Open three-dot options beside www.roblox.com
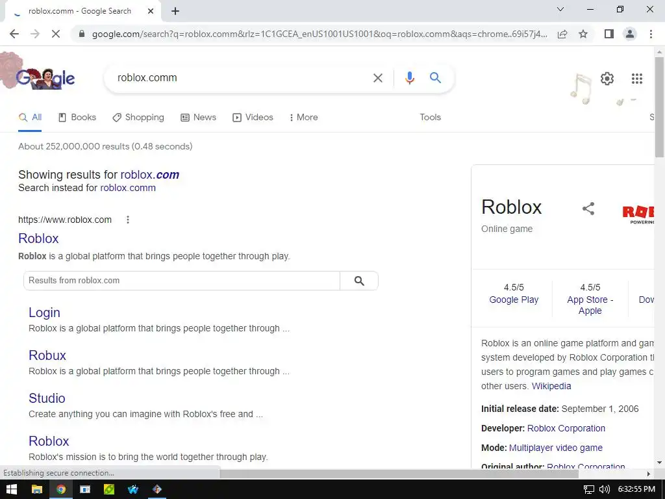The width and height of the screenshot is (665, 499). [128, 220]
